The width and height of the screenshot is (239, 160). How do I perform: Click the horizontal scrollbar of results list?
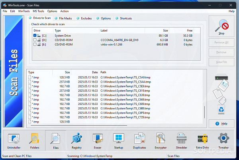(79, 126)
